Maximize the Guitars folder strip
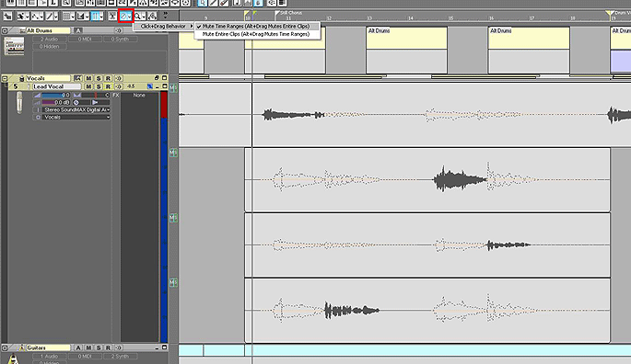This screenshot has height=364, width=631. [x=164, y=347]
